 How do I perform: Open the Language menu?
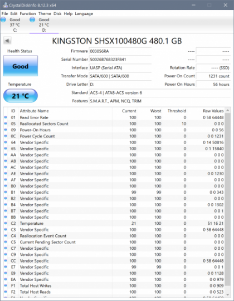tap(84, 13)
